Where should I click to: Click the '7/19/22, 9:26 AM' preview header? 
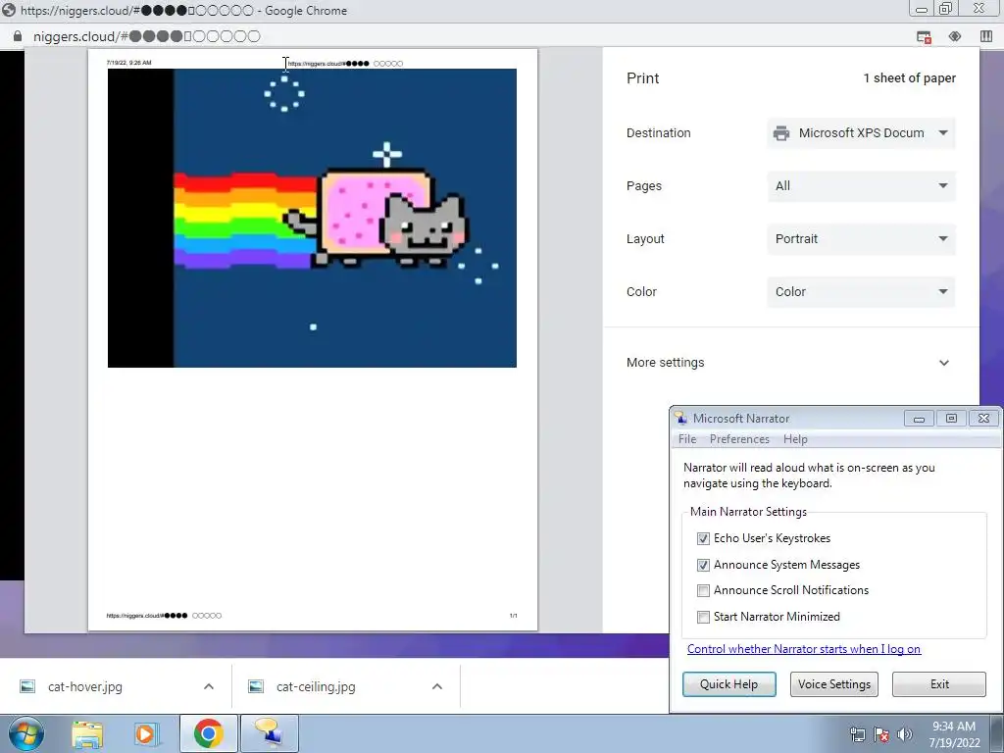128,63
